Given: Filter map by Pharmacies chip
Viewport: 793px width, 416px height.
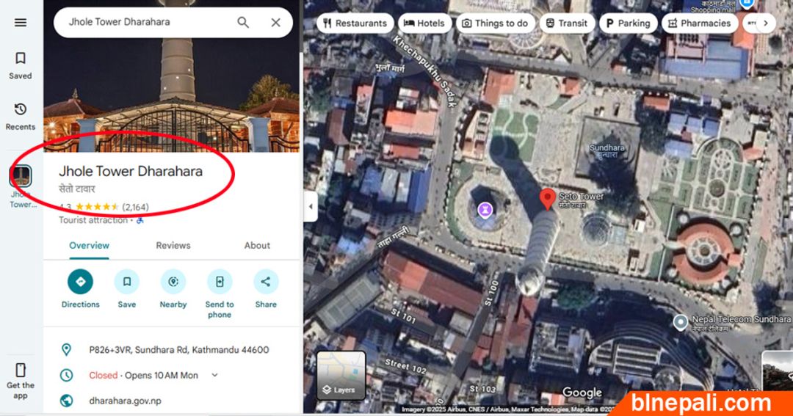Looking at the screenshot, I should pyautogui.click(x=700, y=23).
